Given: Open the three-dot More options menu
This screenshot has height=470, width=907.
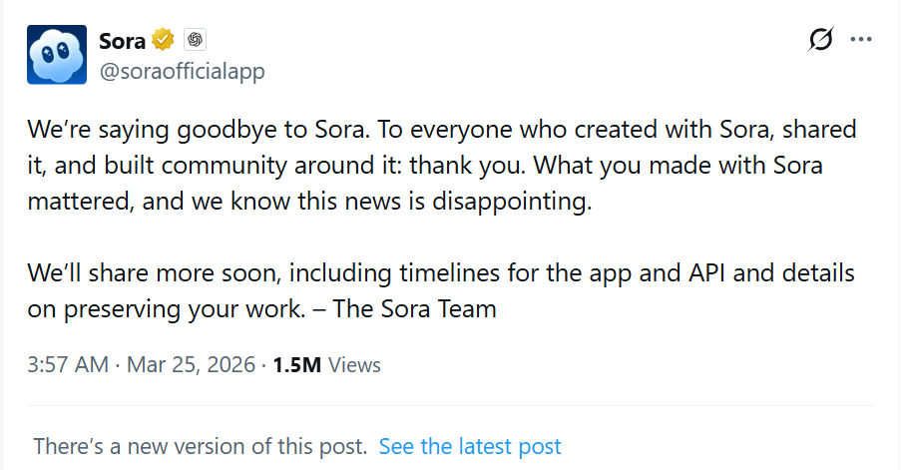Looking at the screenshot, I should (860, 40).
